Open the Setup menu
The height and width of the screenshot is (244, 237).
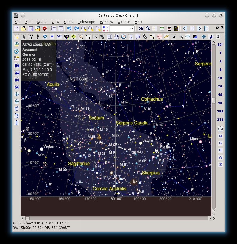(42, 22)
